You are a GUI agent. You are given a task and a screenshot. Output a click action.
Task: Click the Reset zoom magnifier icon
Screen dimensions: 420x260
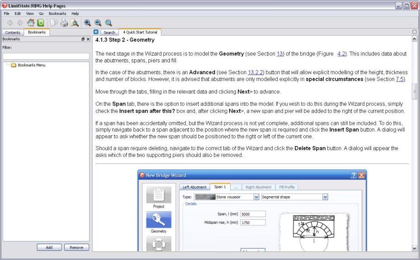[109, 23]
